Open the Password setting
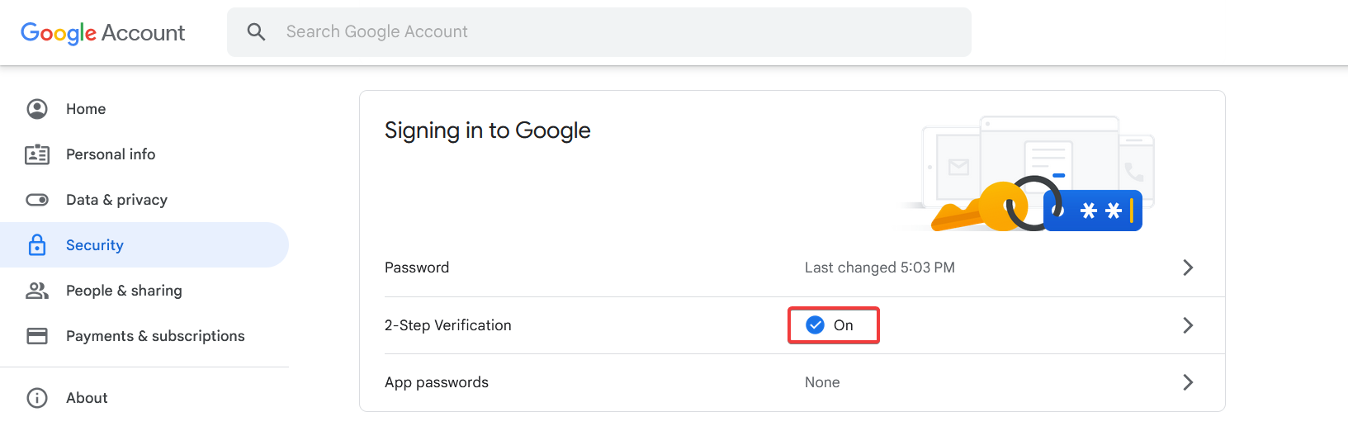Image resolution: width=1348 pixels, height=431 pixels. pos(417,268)
